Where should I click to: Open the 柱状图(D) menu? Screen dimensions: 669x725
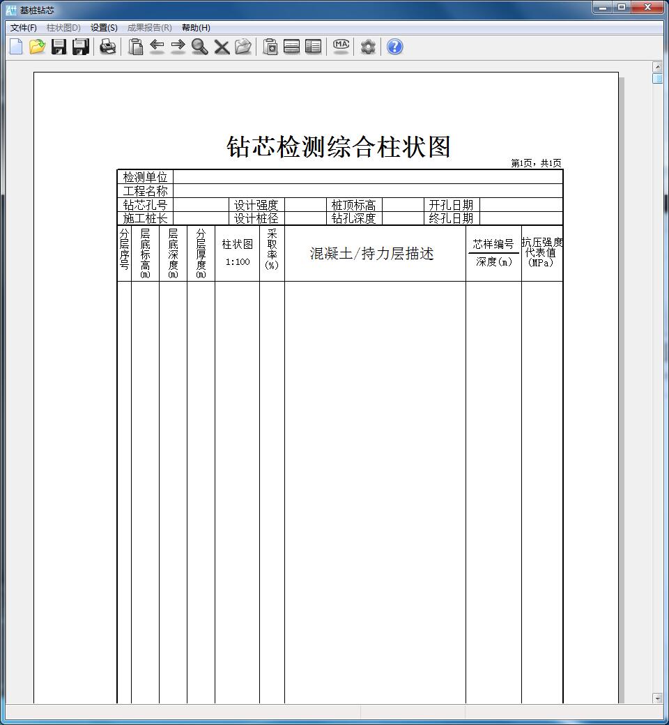tap(63, 28)
